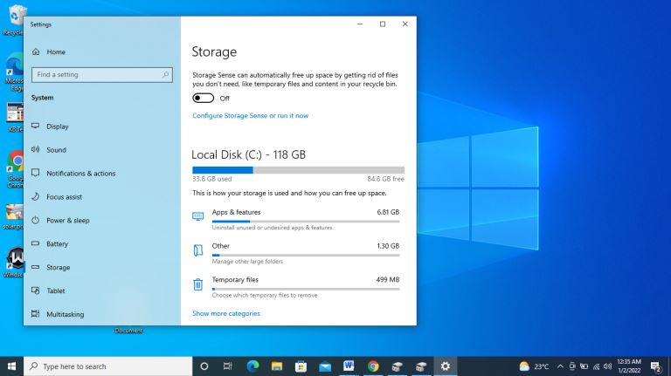This screenshot has height=376, width=671.
Task: Open Cortana from the taskbar
Action: pyautogui.click(x=204, y=366)
